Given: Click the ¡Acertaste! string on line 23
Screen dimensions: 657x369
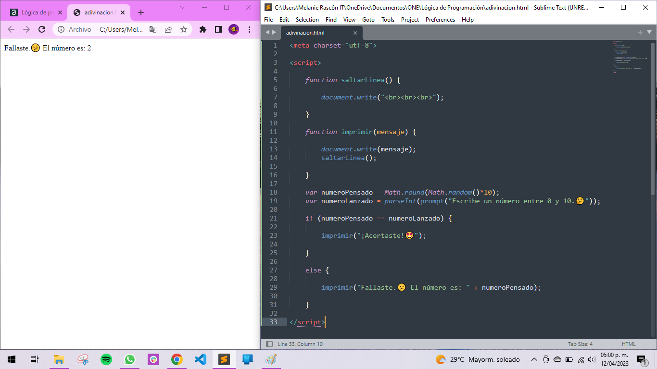Looking at the screenshot, I should (388, 235).
